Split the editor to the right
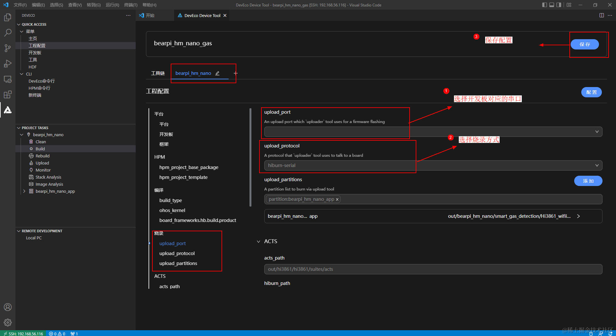This screenshot has width=616, height=336. (x=602, y=15)
